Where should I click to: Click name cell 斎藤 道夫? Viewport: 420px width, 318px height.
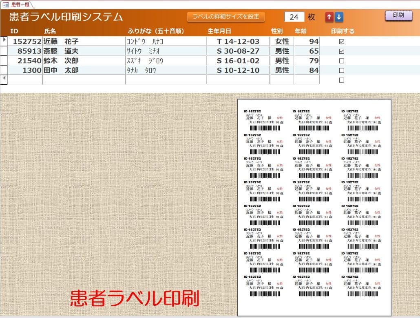pos(84,51)
